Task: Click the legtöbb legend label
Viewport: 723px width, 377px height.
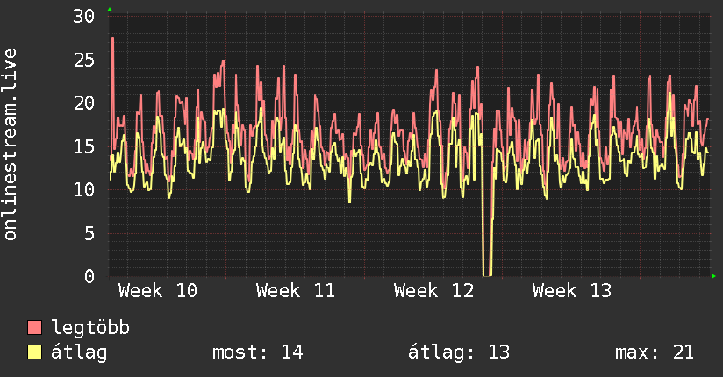Action: click(x=90, y=327)
